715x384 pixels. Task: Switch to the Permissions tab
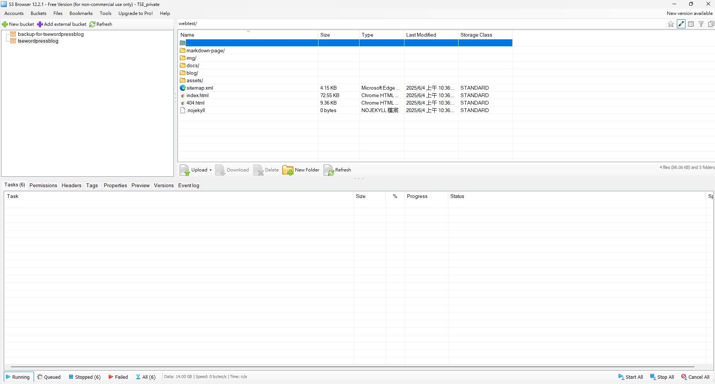pyautogui.click(x=43, y=186)
